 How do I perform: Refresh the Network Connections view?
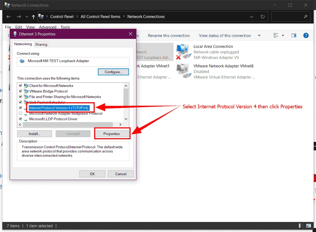pos(263,17)
